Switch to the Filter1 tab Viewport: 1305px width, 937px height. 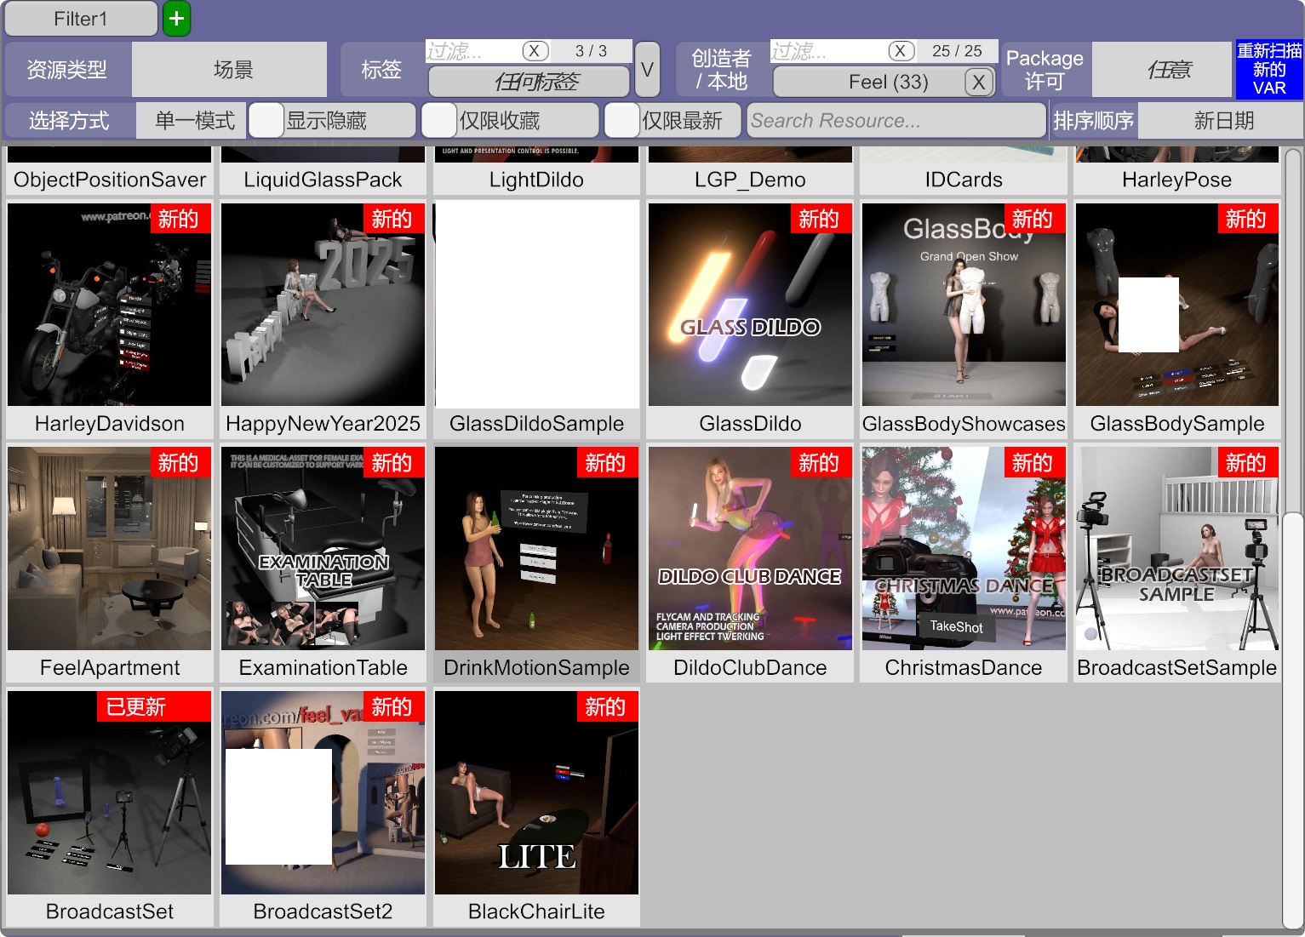81,19
